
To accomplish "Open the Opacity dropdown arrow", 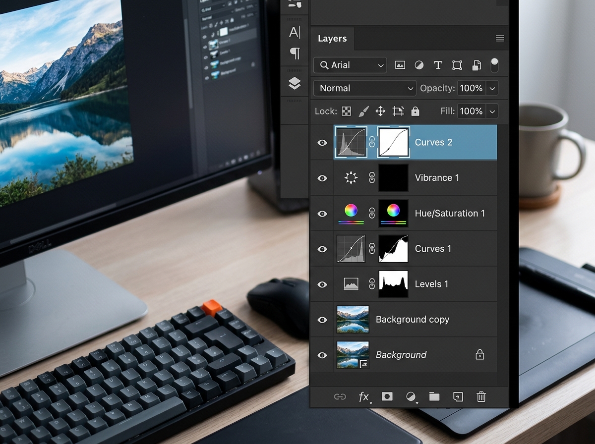I will click(492, 88).
